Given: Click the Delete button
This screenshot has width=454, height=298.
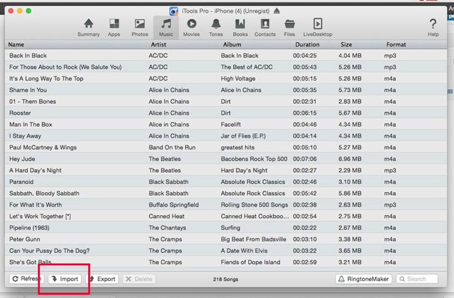Looking at the screenshot, I should click(138, 279).
